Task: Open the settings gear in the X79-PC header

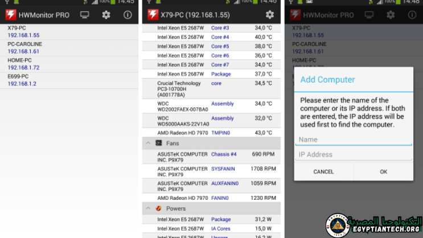Action: pyautogui.click(x=270, y=15)
